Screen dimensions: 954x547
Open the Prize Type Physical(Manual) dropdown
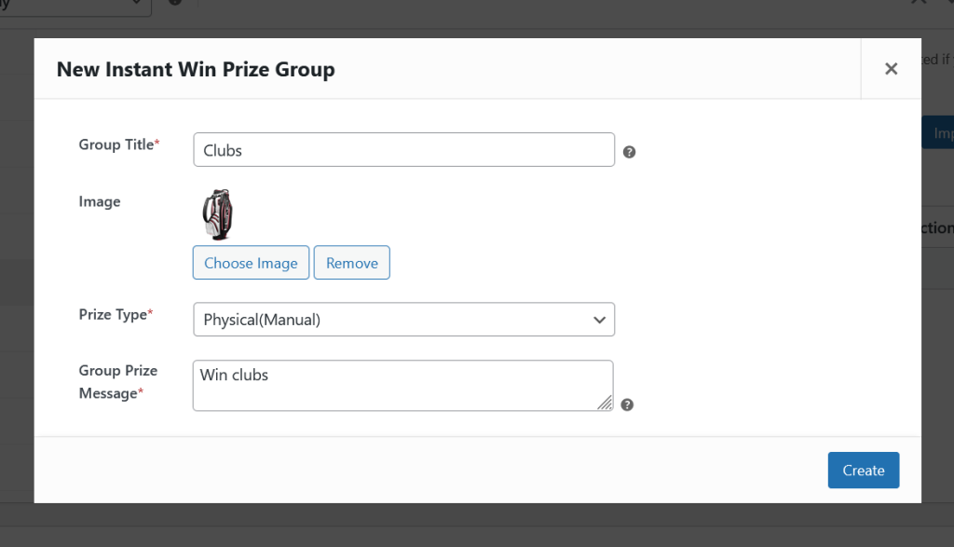click(403, 320)
